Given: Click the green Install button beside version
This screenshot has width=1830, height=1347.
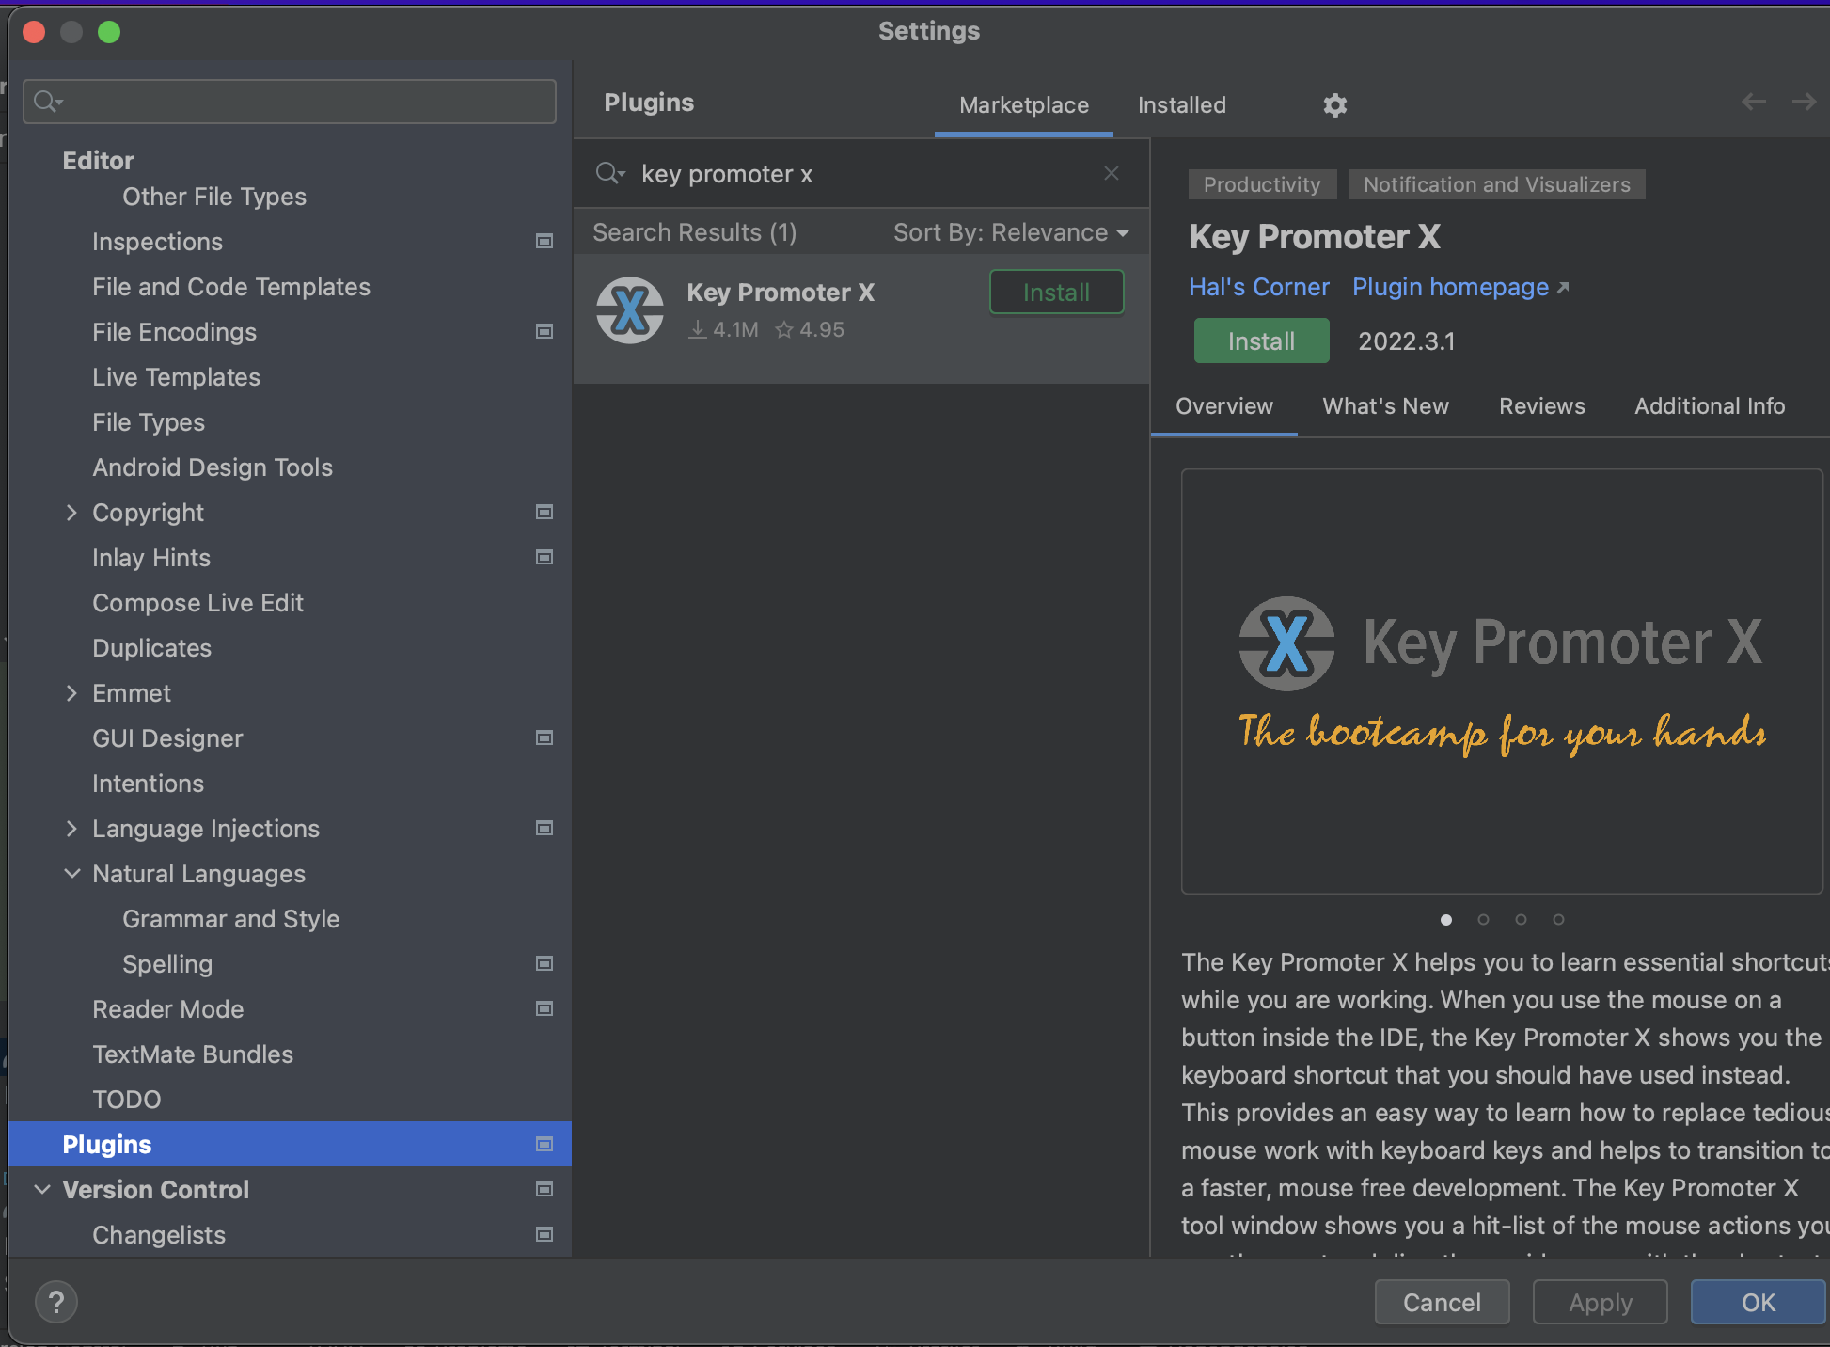Looking at the screenshot, I should click(1260, 341).
